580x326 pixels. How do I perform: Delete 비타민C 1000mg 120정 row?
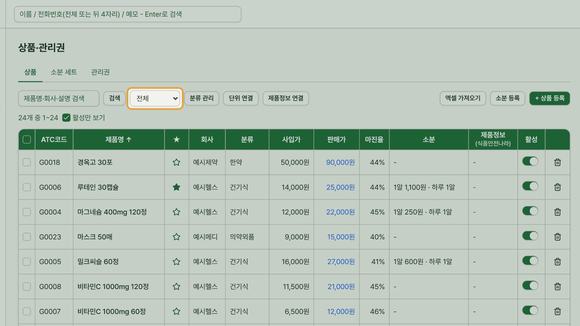pyautogui.click(x=558, y=286)
